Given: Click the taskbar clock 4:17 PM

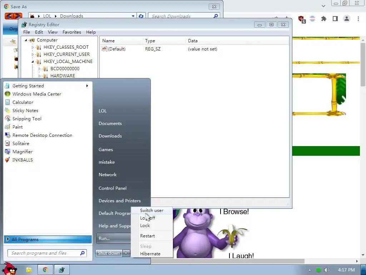Looking at the screenshot, I should click(x=346, y=270).
